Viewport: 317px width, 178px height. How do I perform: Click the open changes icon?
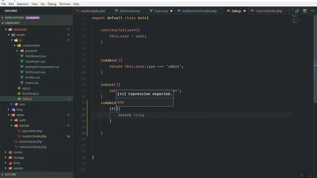(x=297, y=11)
